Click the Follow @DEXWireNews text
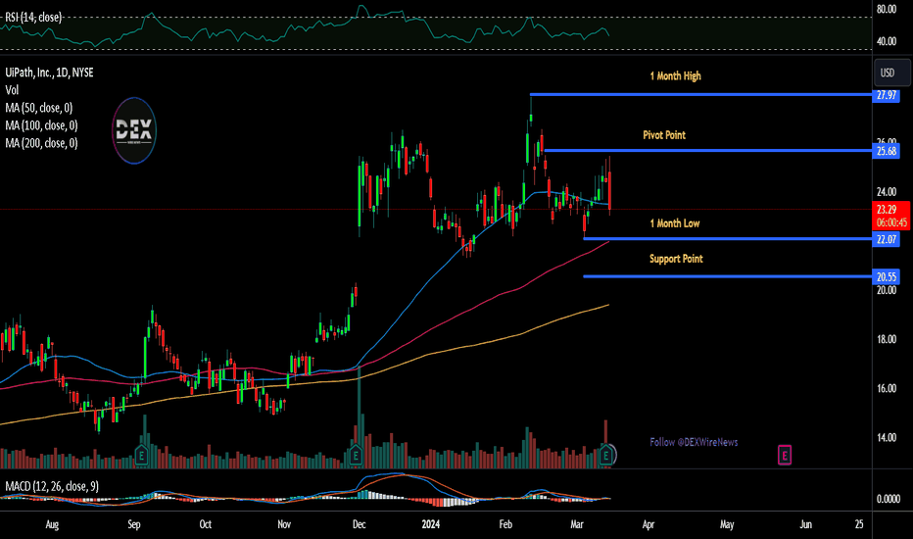The width and height of the screenshot is (913, 539). coord(694,442)
